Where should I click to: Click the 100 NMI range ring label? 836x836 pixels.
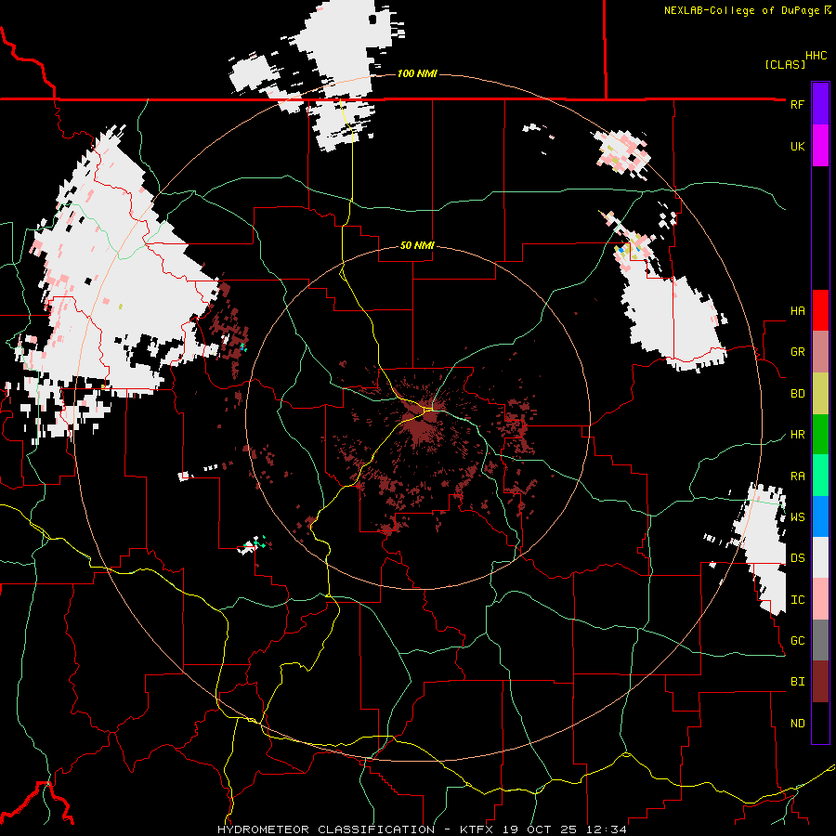417,73
